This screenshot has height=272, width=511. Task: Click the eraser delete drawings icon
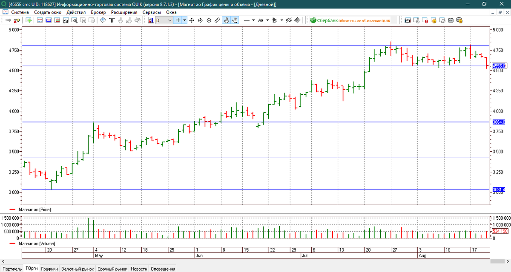tap(298, 20)
